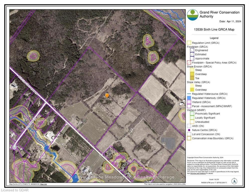Click the Floodplain Special Policy Area symbol
The width and height of the screenshot is (249, 192).
[x=189, y=62]
